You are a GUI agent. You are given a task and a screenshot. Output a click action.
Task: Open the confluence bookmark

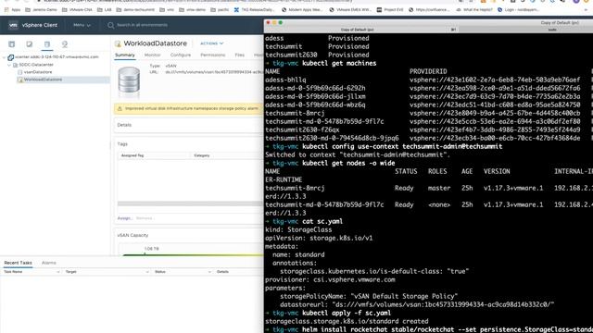[x=429, y=10]
